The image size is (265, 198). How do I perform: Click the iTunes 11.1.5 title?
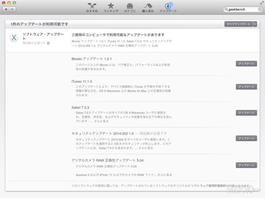point(82,82)
